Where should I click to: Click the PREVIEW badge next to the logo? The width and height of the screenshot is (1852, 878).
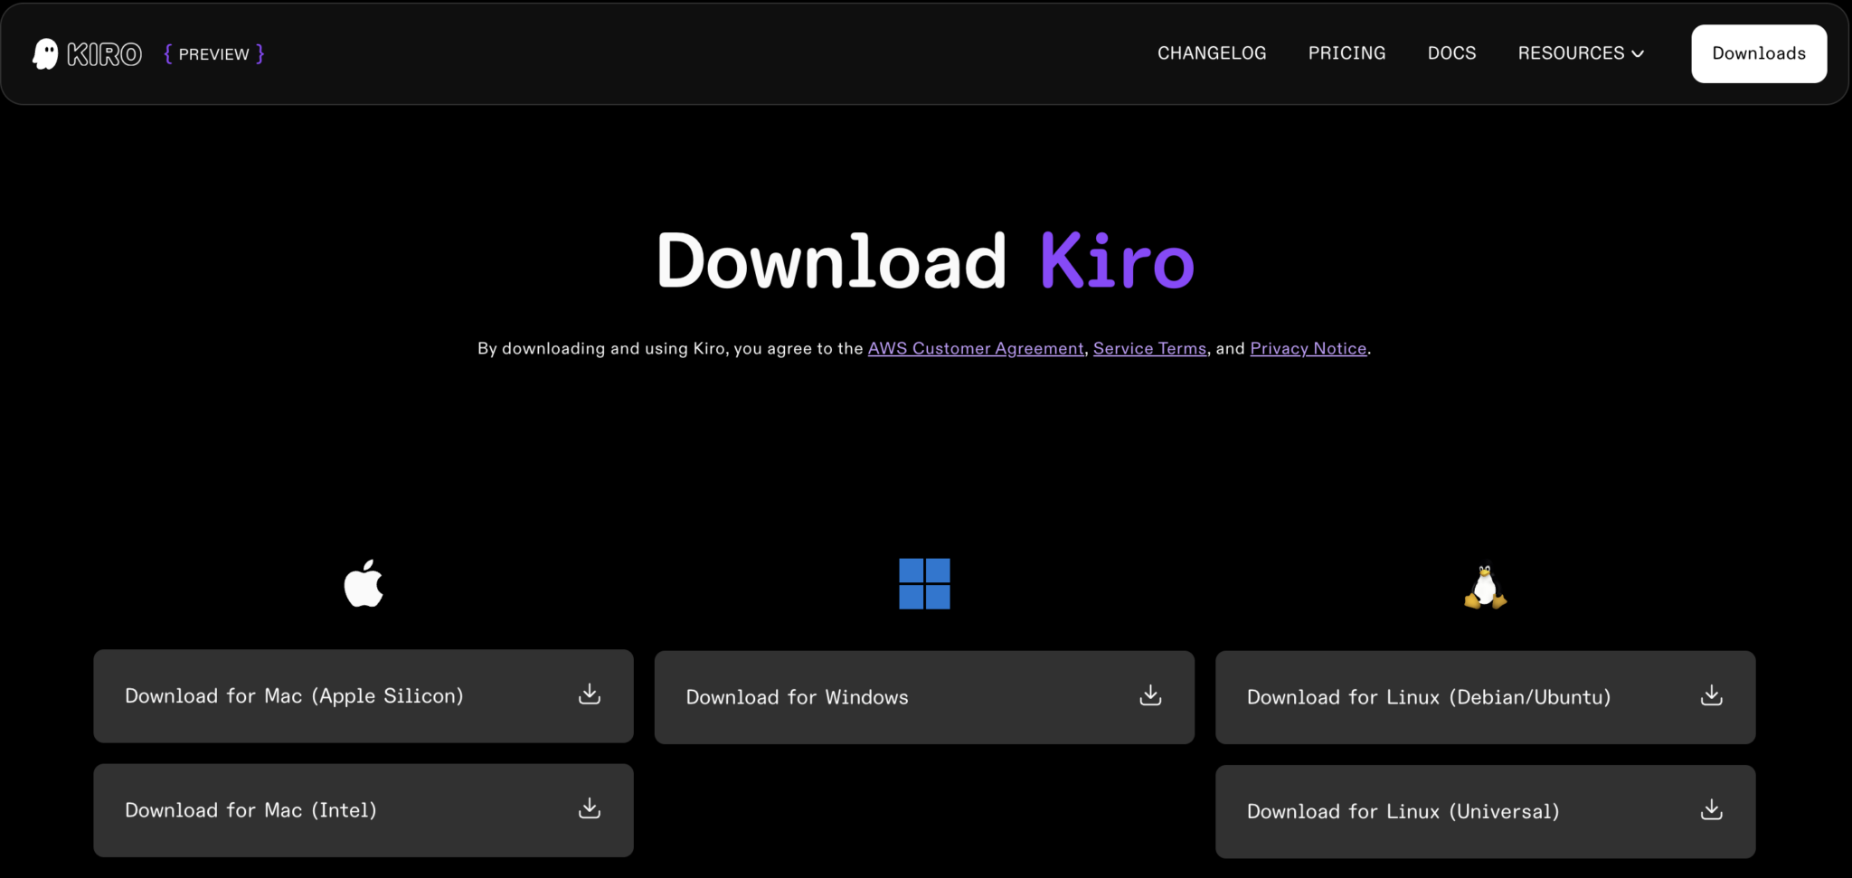point(213,53)
